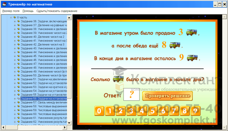Click icon beside Задание 54

click(19, 91)
